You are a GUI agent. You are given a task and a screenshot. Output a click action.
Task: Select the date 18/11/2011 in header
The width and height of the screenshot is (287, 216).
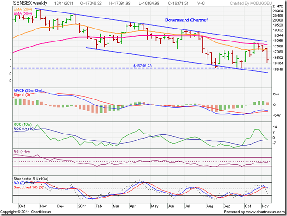[63, 3]
